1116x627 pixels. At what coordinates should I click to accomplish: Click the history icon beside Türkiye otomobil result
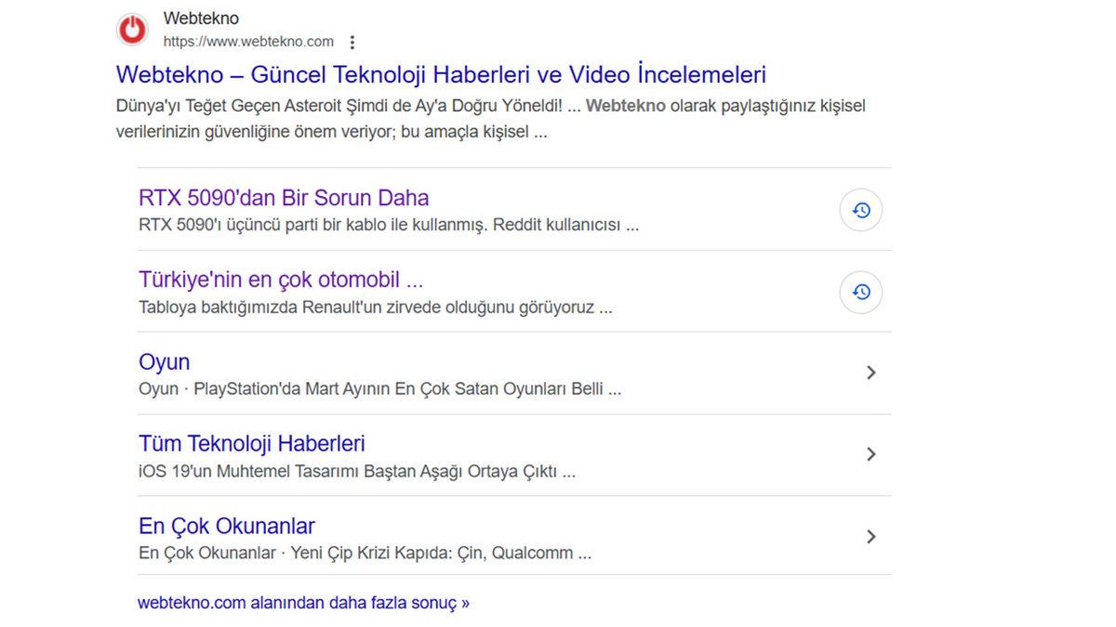point(860,292)
